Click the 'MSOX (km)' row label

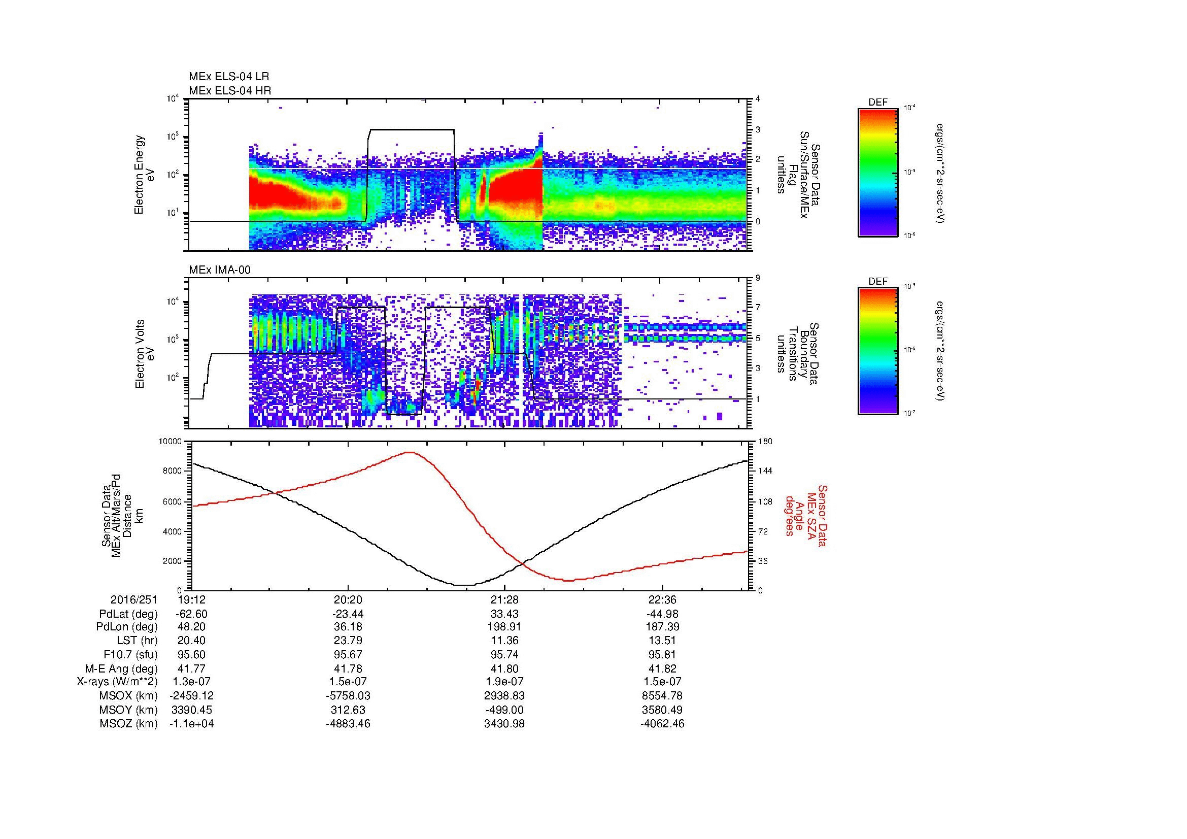pos(129,696)
